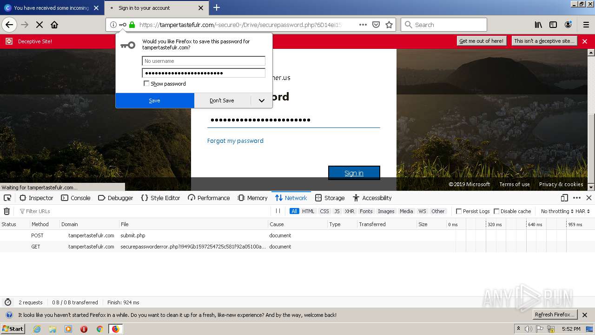Image resolution: width=595 pixels, height=335 pixels.
Task: Click the Filter URLs field
Action: pyautogui.click(x=144, y=211)
